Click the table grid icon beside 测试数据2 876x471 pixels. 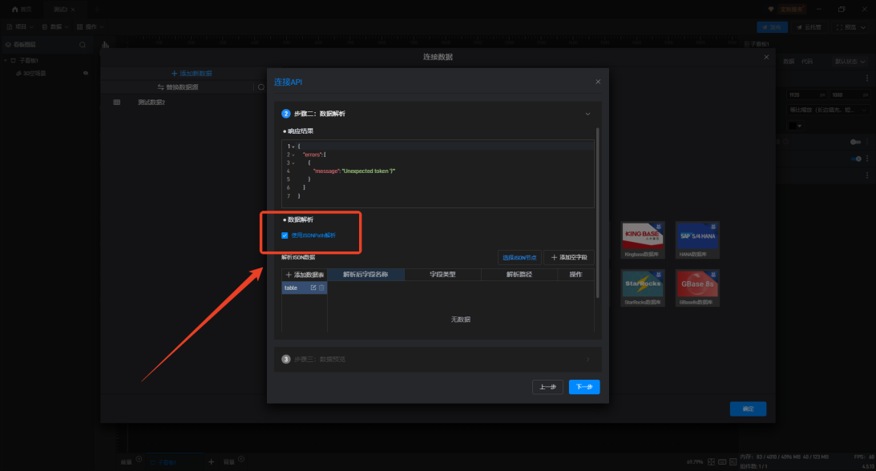117,102
